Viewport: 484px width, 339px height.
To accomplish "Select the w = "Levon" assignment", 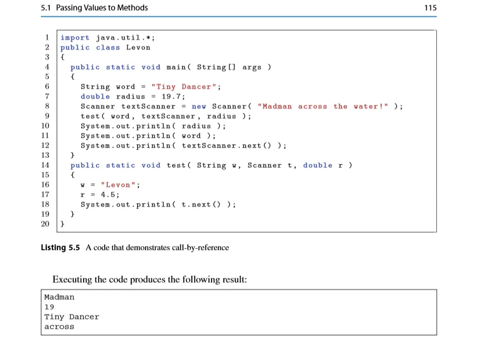I will coord(111,185).
